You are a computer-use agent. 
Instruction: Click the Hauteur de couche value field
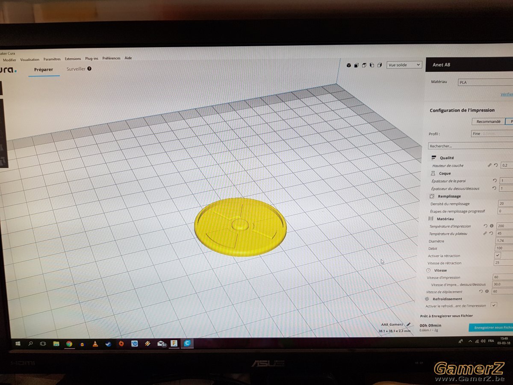pos(507,165)
